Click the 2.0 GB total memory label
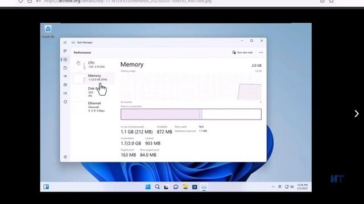Viewport: 364px width, 204px height. pos(257,66)
